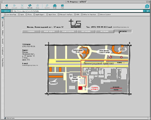Image resolution: width=151 pixels, height=120 pixels.
Task: Open the Page Holder sidebar tab
Action: pyautogui.click(x=3, y=62)
